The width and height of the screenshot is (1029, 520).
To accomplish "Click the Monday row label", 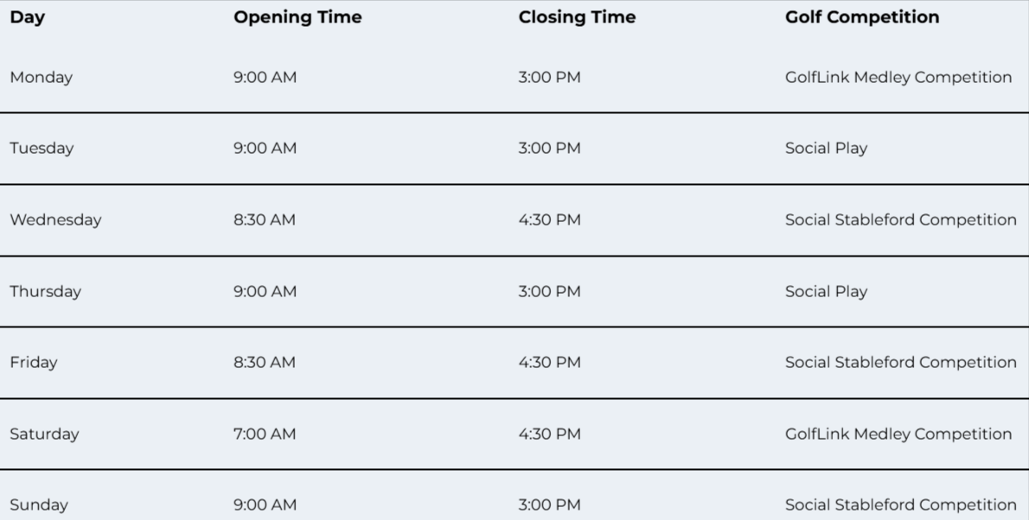I will pyautogui.click(x=41, y=78).
